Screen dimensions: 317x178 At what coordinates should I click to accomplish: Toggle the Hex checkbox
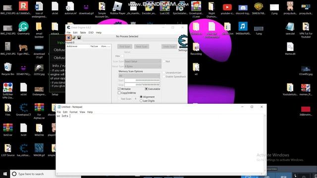(122, 56)
